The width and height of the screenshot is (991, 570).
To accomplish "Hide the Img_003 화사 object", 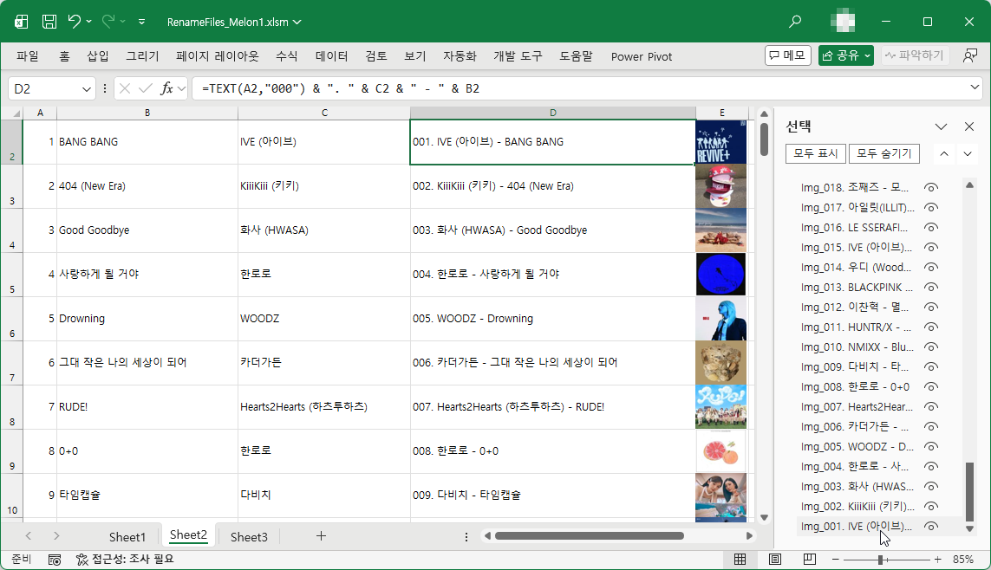I will [x=931, y=486].
